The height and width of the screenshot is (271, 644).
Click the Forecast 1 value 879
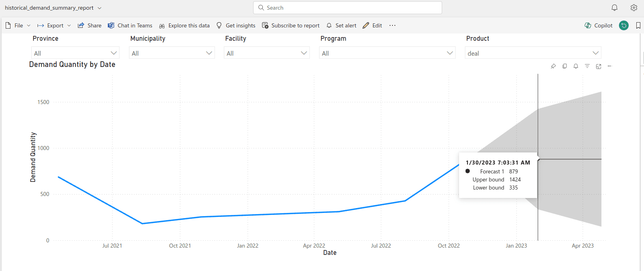click(514, 171)
